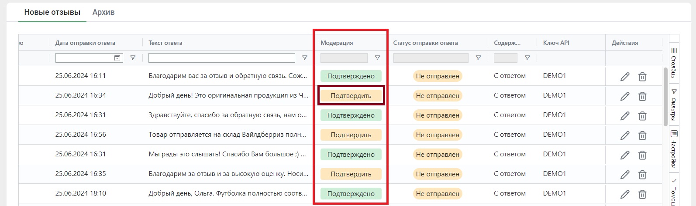Edit the review dated 25.06.2024 16:11
The height and width of the screenshot is (206, 696).
(625, 77)
